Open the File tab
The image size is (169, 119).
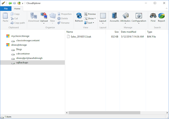(x=6, y=9)
